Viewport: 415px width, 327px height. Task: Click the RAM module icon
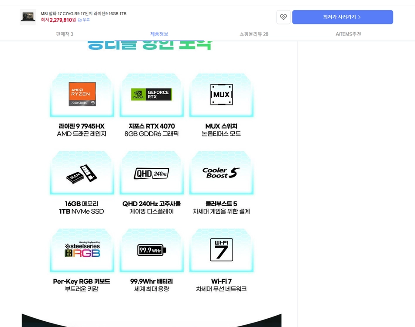(x=82, y=174)
